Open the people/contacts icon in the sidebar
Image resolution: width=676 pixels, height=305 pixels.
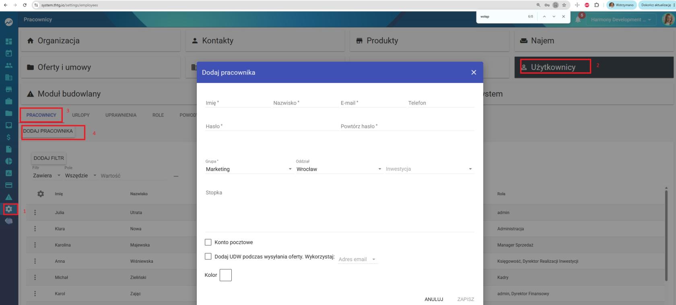[x=8, y=65]
